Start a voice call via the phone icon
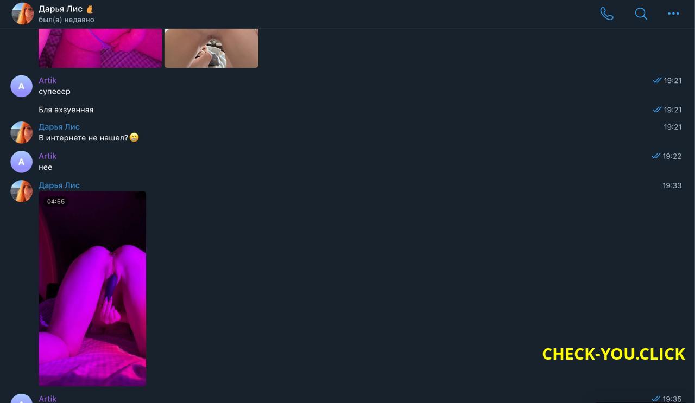The height and width of the screenshot is (403, 695). pyautogui.click(x=606, y=14)
